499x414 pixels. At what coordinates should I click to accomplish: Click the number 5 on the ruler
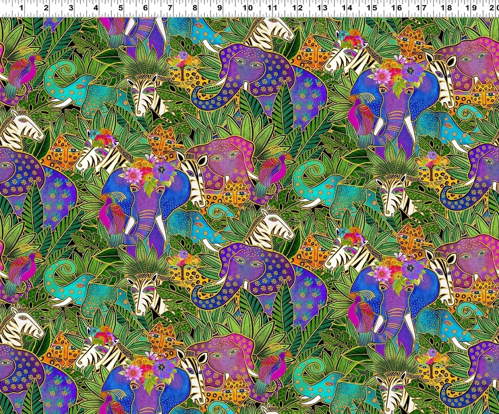point(121,8)
